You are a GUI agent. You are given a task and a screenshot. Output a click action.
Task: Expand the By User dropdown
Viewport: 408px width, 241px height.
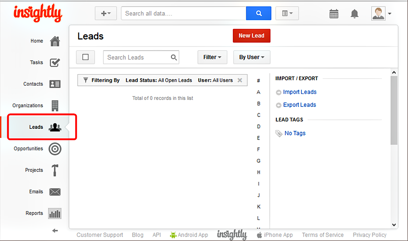pyautogui.click(x=252, y=57)
